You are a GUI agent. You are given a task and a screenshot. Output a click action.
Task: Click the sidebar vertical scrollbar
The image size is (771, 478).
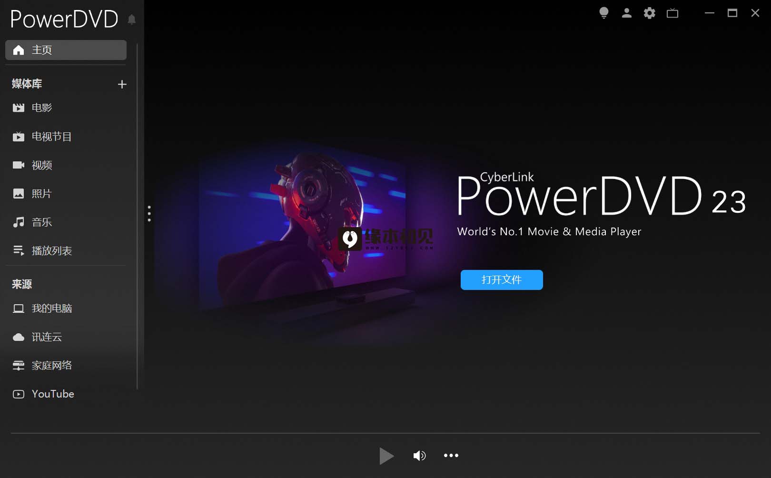137,217
